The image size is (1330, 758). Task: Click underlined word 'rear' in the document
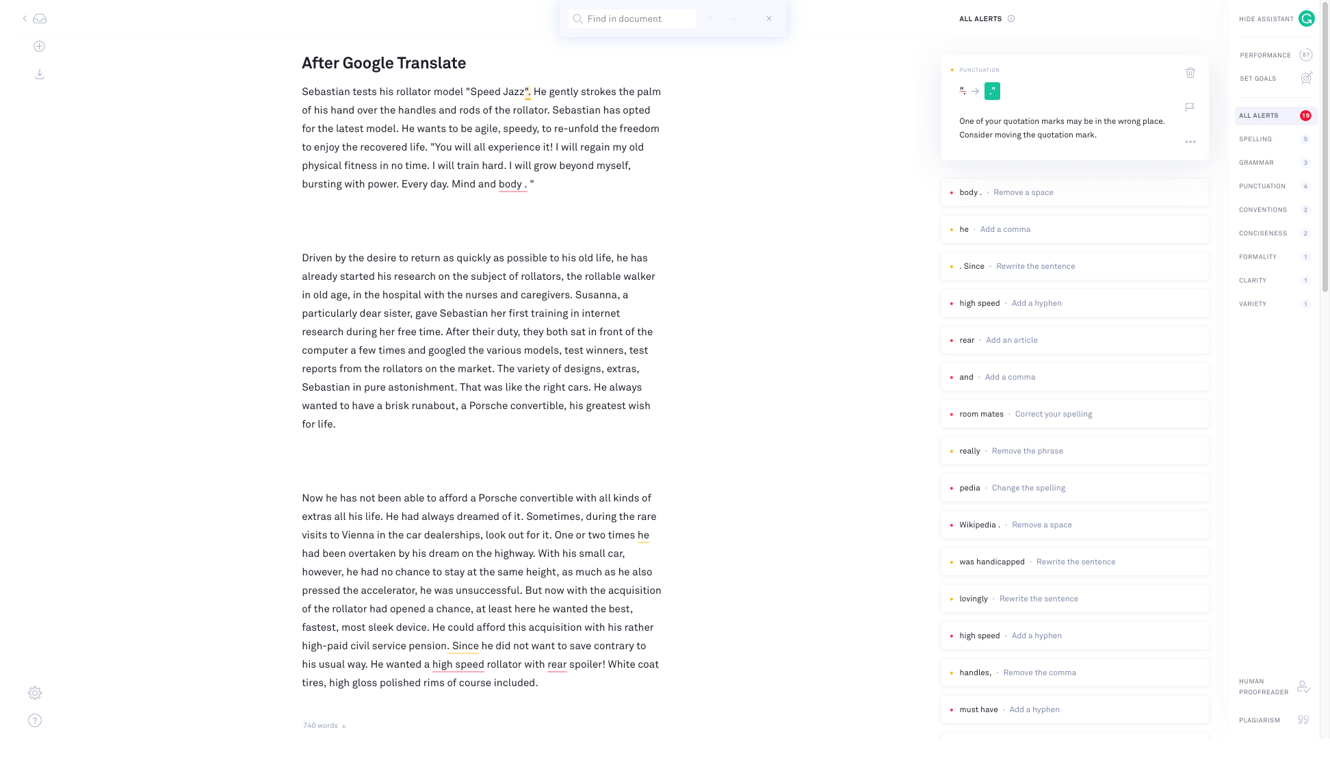(557, 664)
